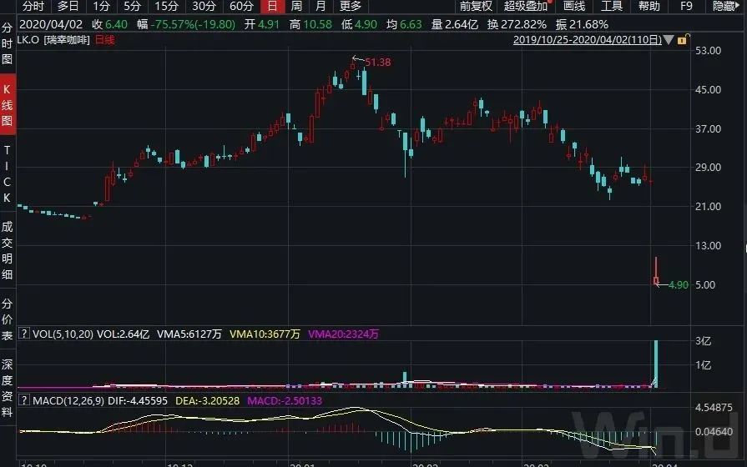Click the VMA20:2324万 value
Viewport: 747px width, 467px height.
pos(343,334)
